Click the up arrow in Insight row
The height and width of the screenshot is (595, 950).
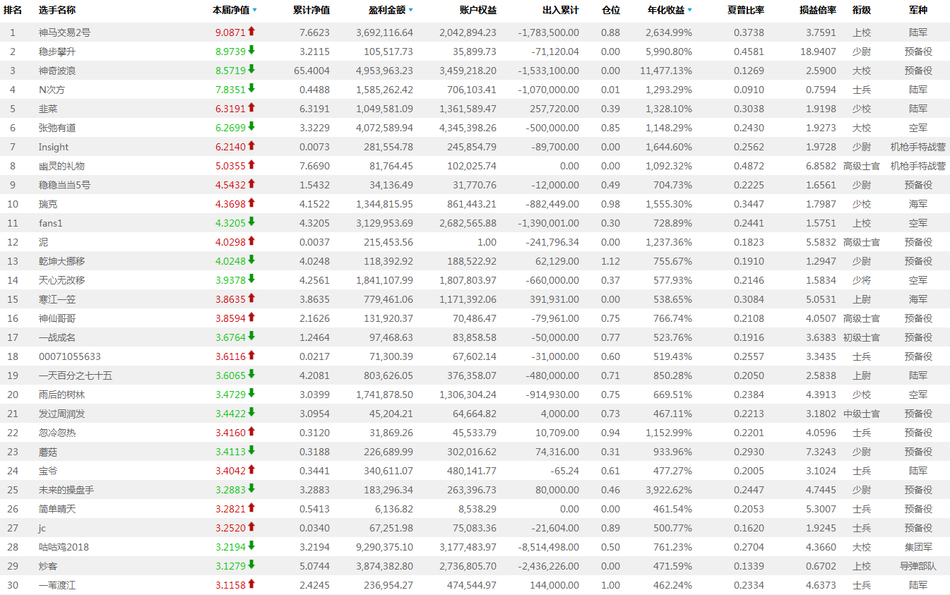251,145
